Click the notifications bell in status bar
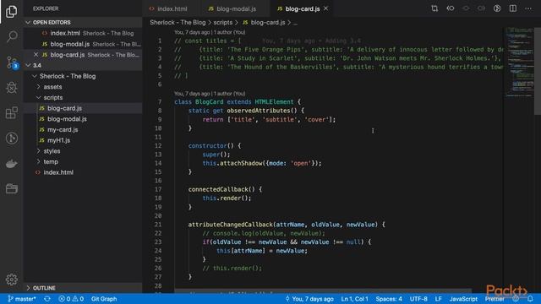Screen dimensions: 541x304 pos(530,299)
